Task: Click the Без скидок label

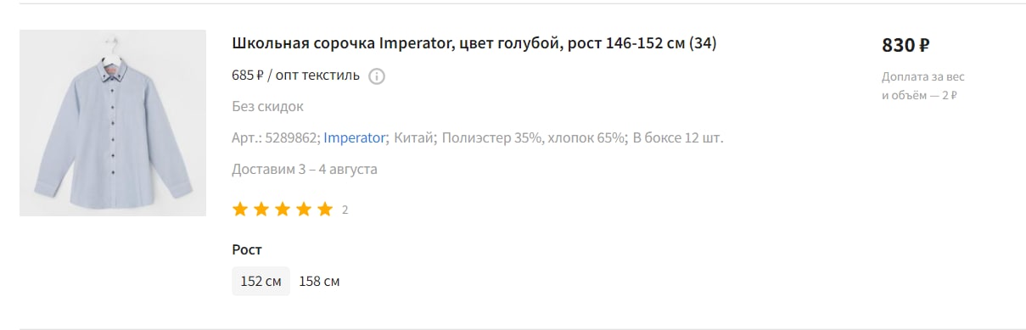Action: click(x=267, y=107)
